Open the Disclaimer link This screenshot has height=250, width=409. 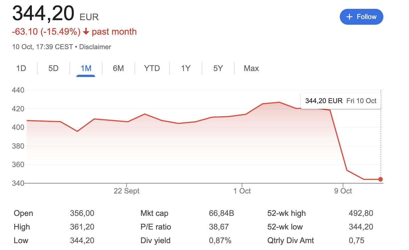(x=95, y=47)
